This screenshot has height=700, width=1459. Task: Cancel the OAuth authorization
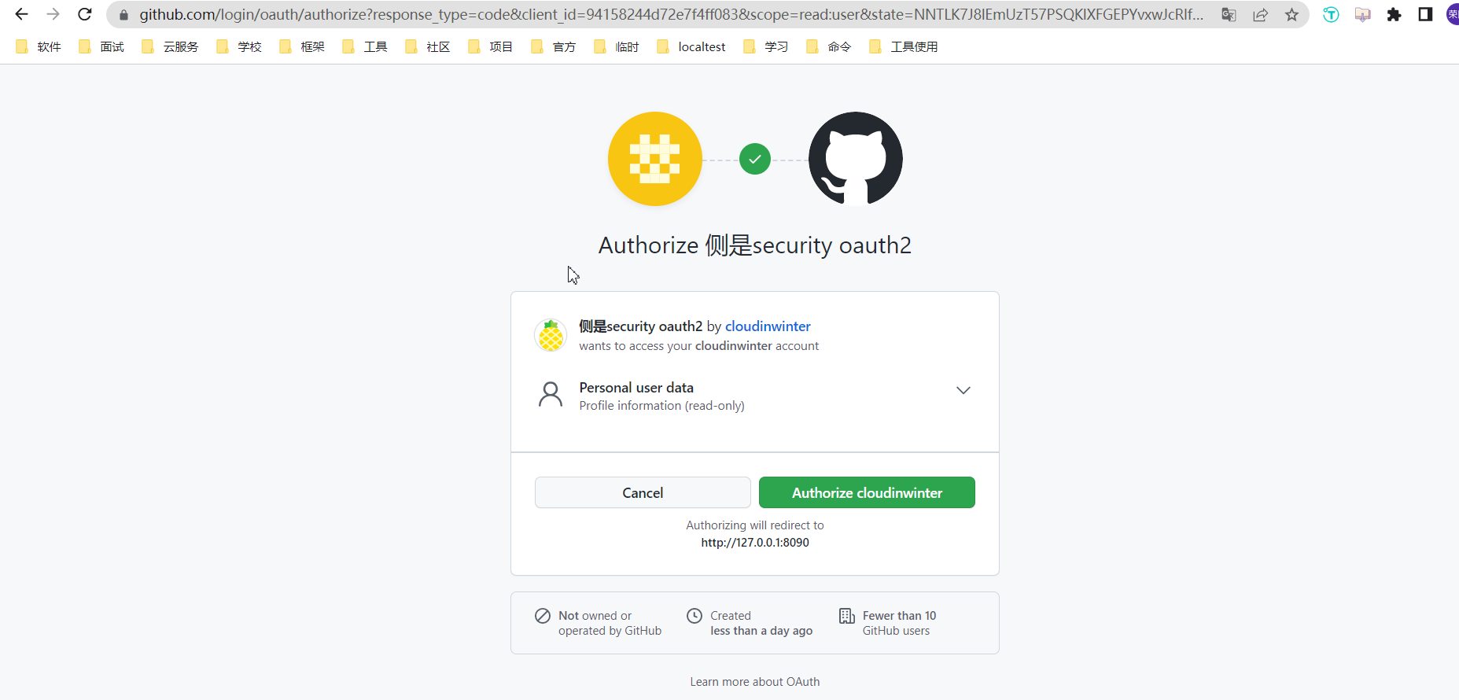643,492
